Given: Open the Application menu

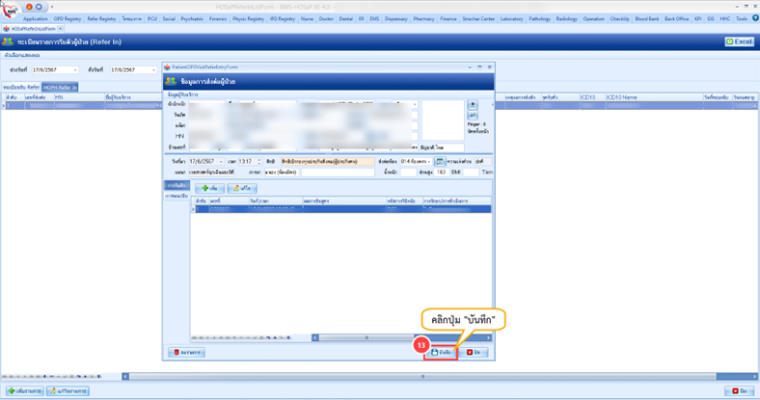Looking at the screenshot, I should 36,19.
